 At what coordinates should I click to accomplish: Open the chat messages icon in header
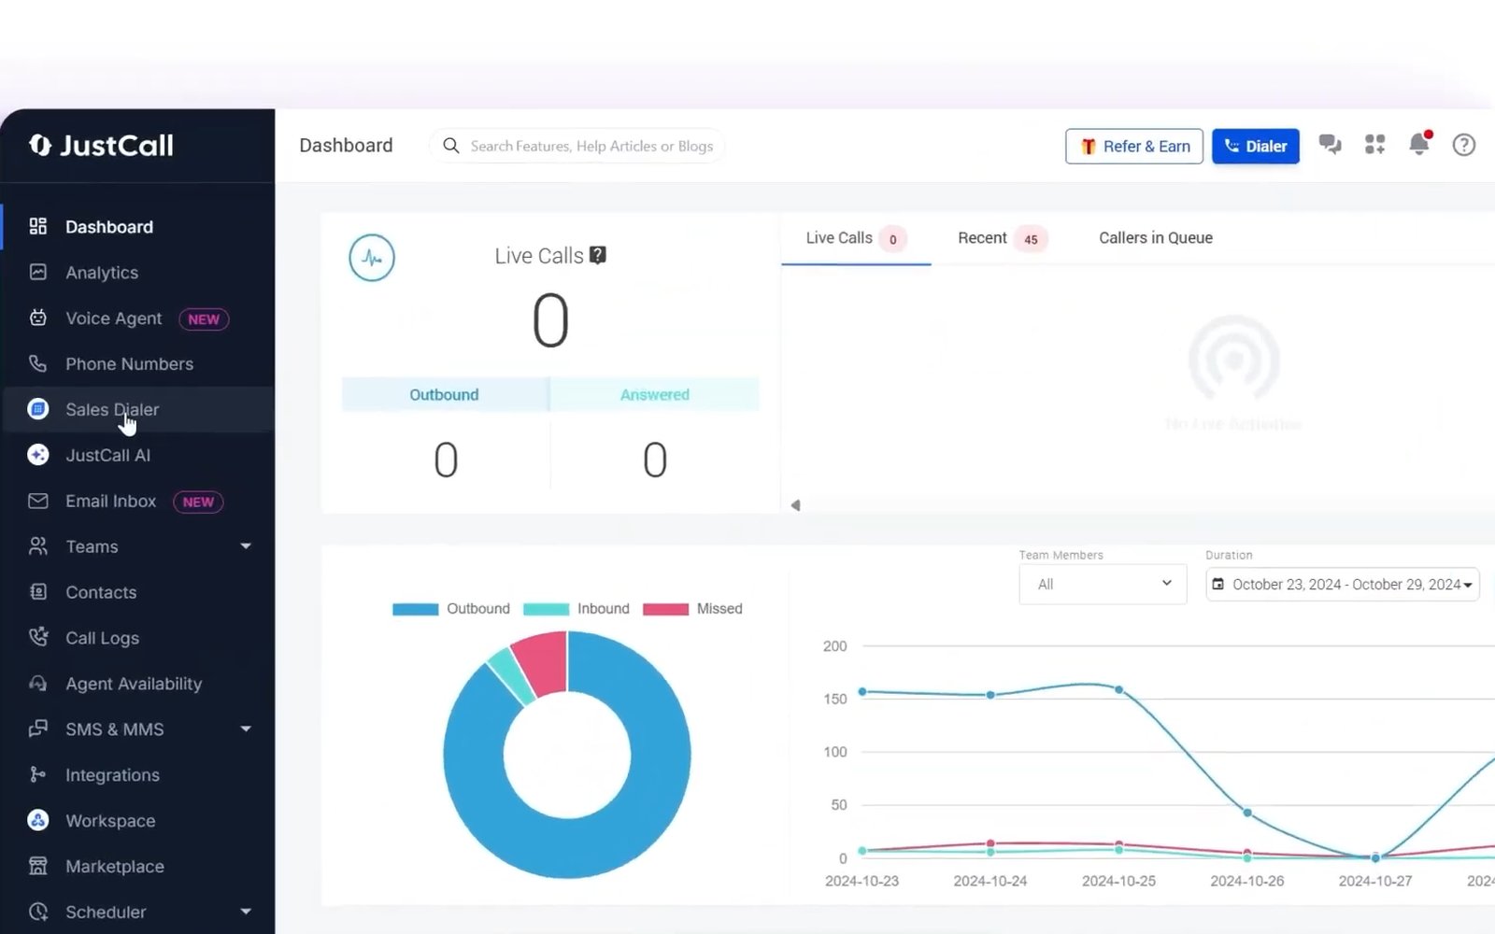click(x=1331, y=145)
